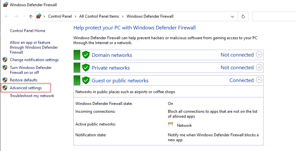Click shield icon beside Turn Firewall on or off
Screen dimensions: 296x151
pyautogui.click(x=5, y=68)
